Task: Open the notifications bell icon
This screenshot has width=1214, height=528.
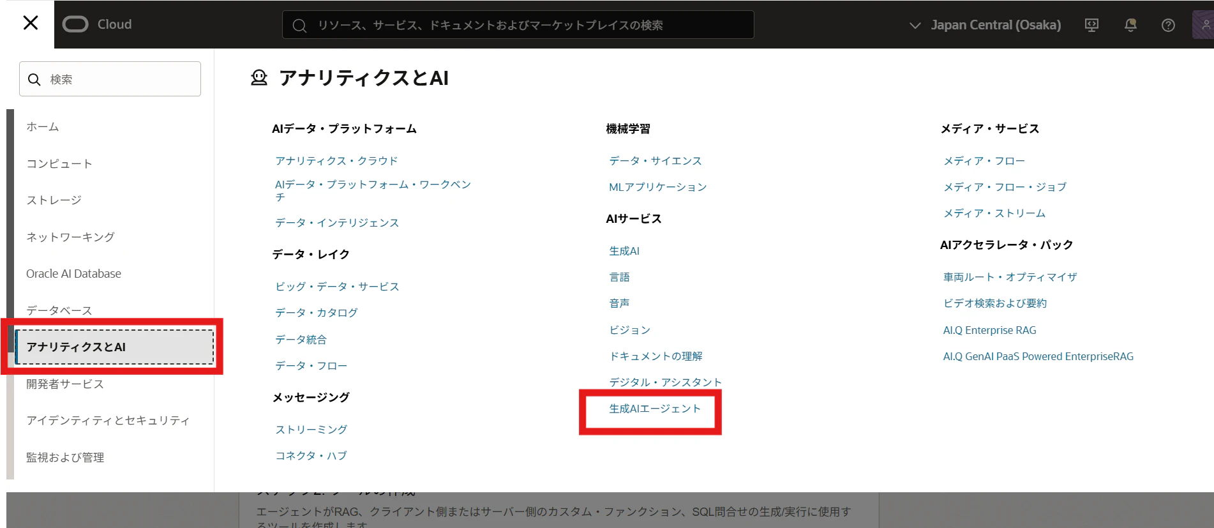Action: click(1130, 25)
